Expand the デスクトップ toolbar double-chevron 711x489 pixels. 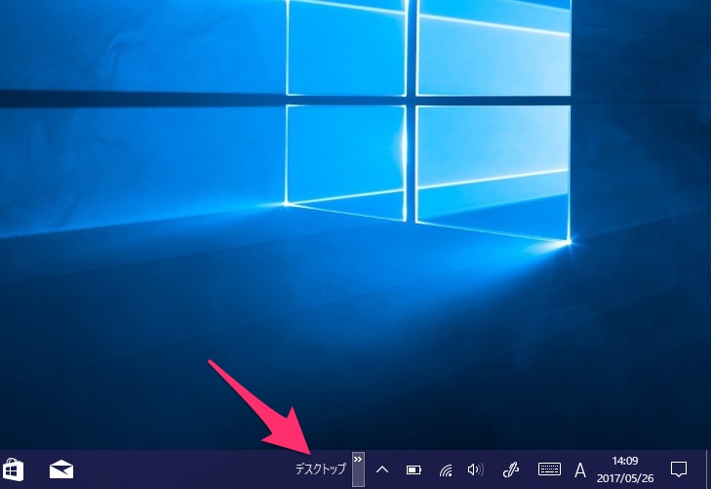[358, 469]
